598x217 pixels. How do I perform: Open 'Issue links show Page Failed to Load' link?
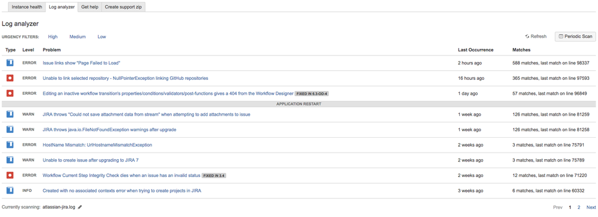[81, 63]
